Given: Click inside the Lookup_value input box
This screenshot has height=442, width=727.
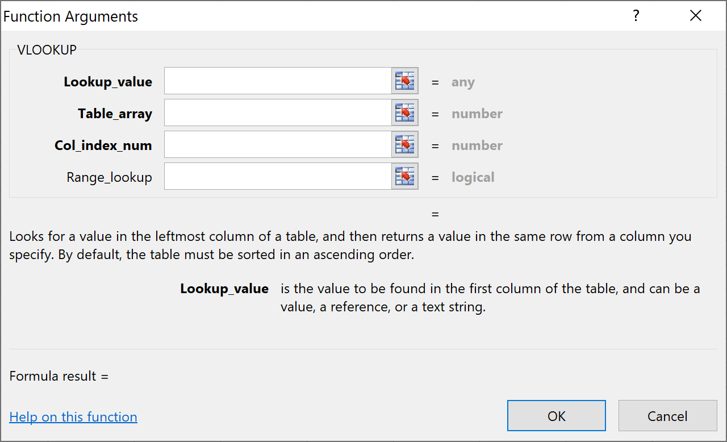Looking at the screenshot, I should click(x=277, y=81).
